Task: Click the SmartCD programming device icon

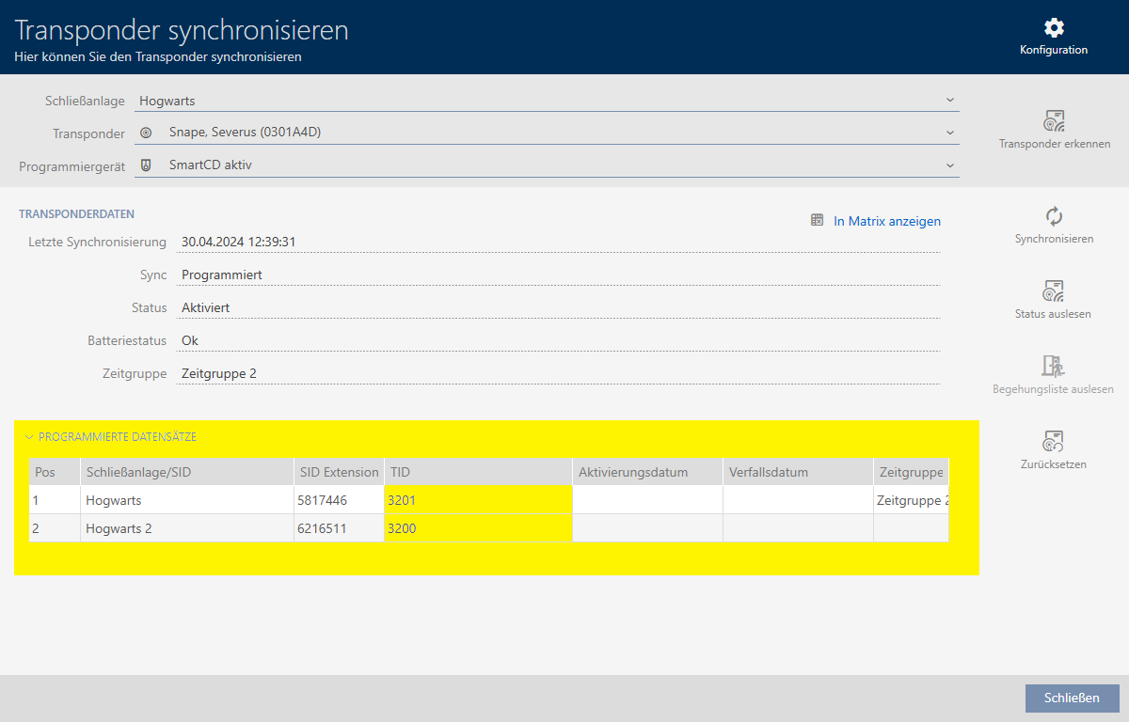Action: [146, 165]
